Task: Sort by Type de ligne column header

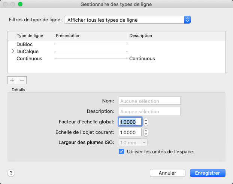Action: tap(30, 36)
